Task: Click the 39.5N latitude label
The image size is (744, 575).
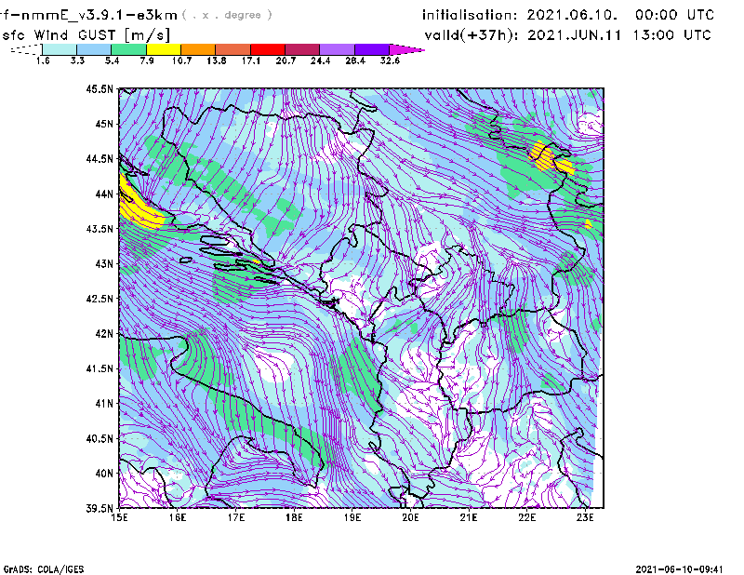Action: click(x=100, y=509)
